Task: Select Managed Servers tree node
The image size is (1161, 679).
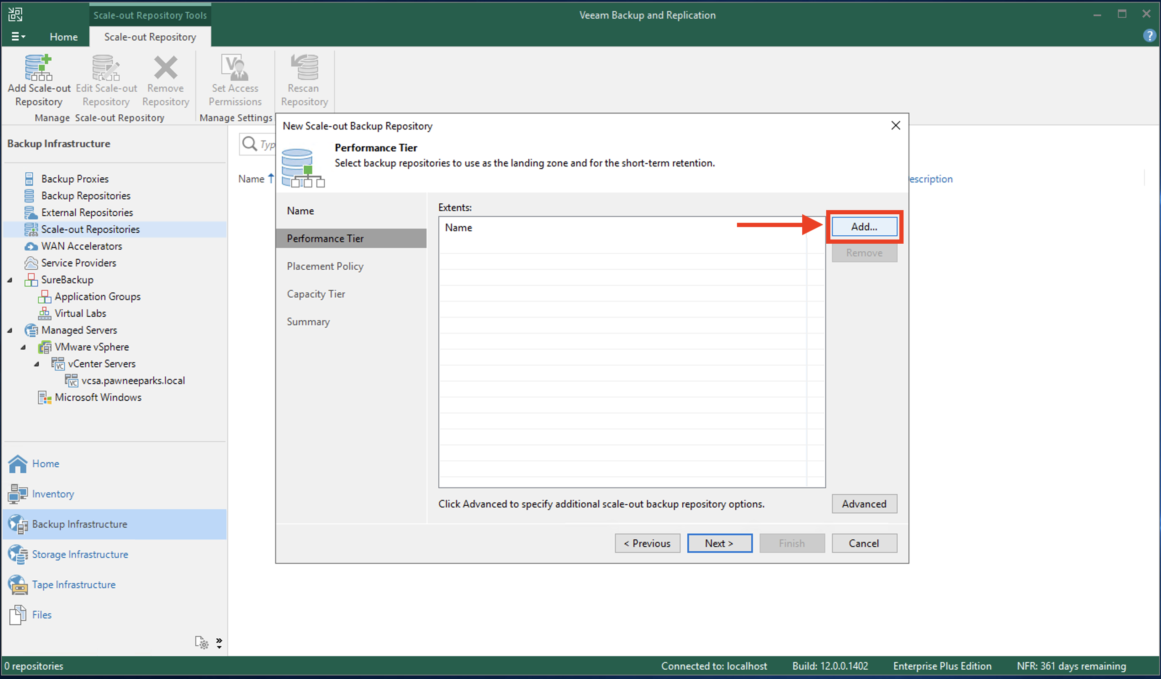Action: click(79, 330)
